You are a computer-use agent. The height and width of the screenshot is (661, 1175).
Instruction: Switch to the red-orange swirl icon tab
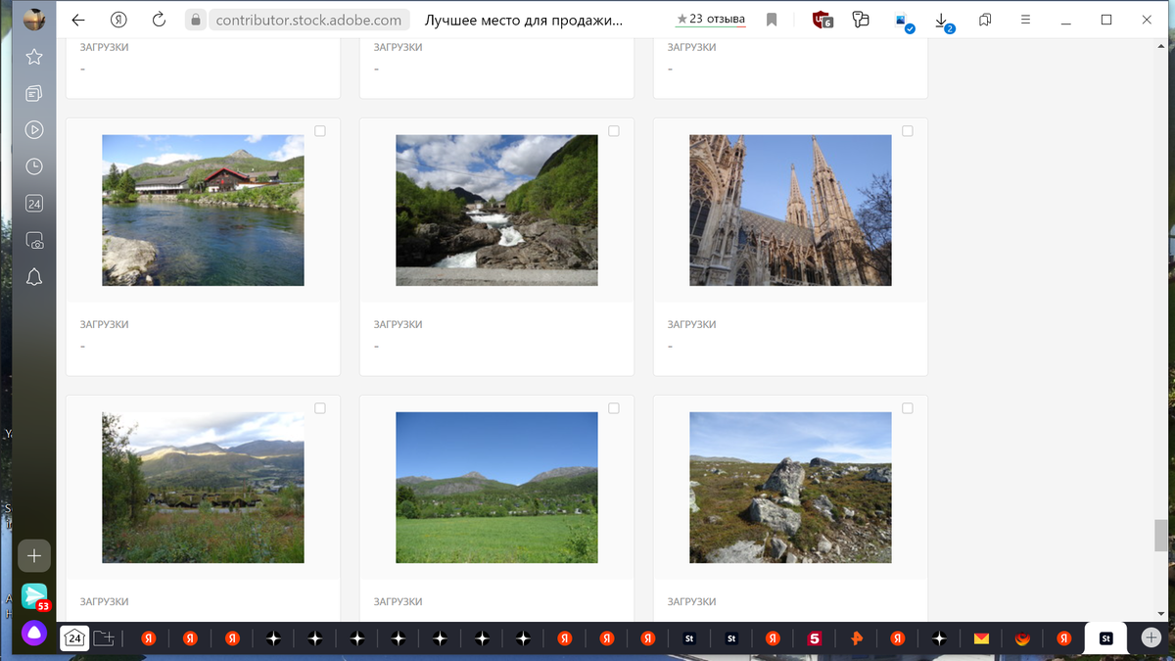pos(1022,638)
